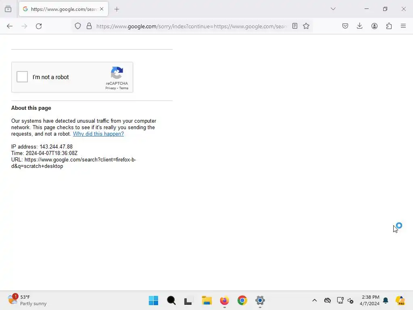
Task: Check the I'm not a robot checkbox
Action: [22, 77]
